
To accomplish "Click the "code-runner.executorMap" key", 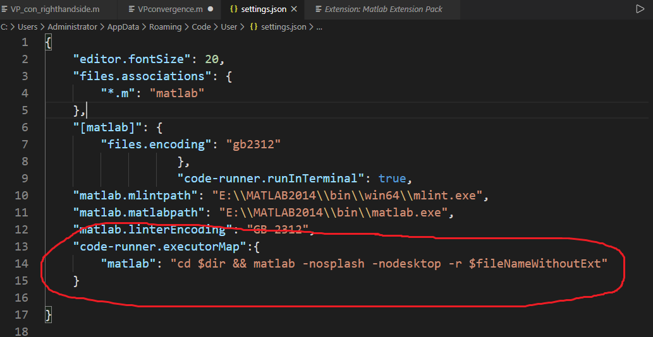I will [160, 247].
